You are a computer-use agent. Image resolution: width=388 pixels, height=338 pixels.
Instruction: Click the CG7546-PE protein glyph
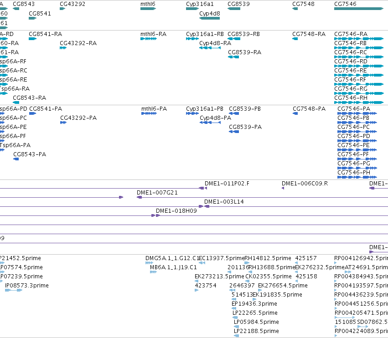tap(357, 150)
